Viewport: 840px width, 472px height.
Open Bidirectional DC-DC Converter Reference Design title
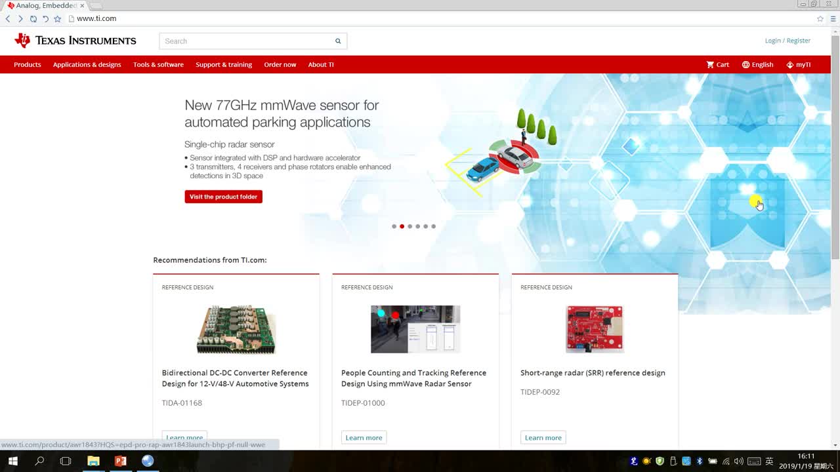pos(235,378)
